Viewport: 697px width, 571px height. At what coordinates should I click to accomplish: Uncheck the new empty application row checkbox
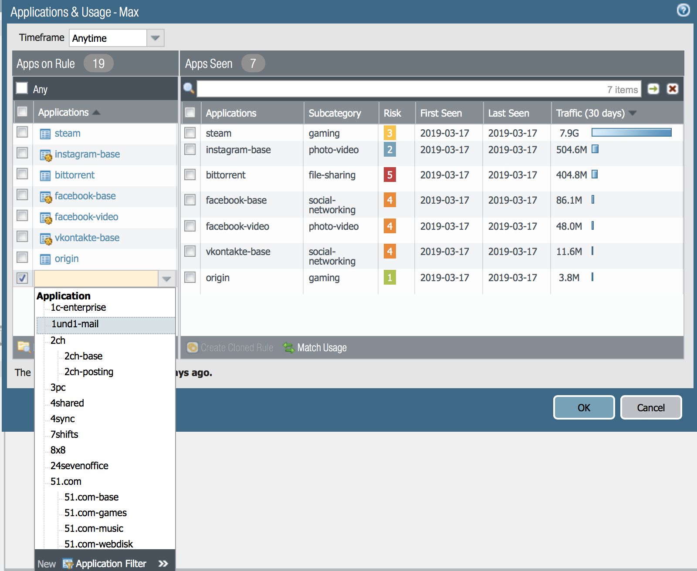[22, 278]
